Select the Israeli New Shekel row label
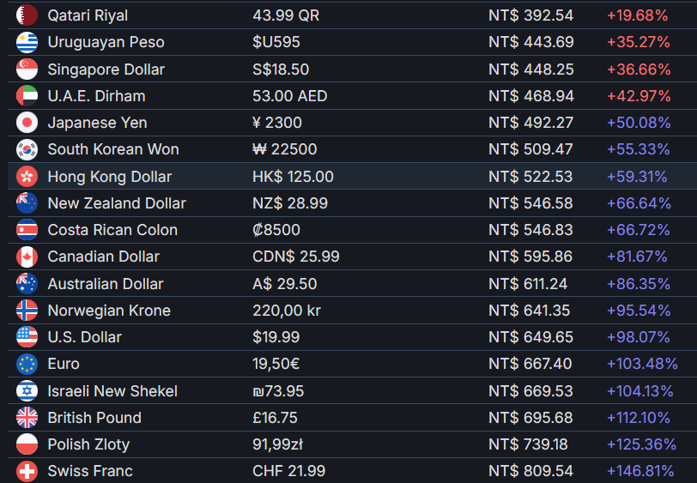Viewport: 697px width, 483px height. (x=112, y=391)
